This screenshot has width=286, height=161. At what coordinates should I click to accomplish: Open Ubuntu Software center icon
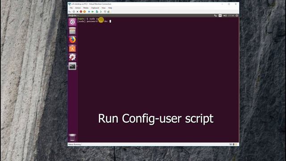[72, 49]
